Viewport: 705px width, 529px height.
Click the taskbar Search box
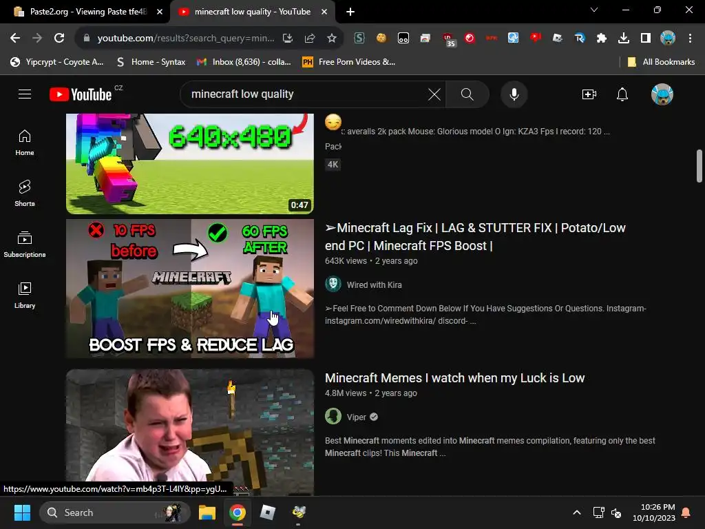coord(115,512)
